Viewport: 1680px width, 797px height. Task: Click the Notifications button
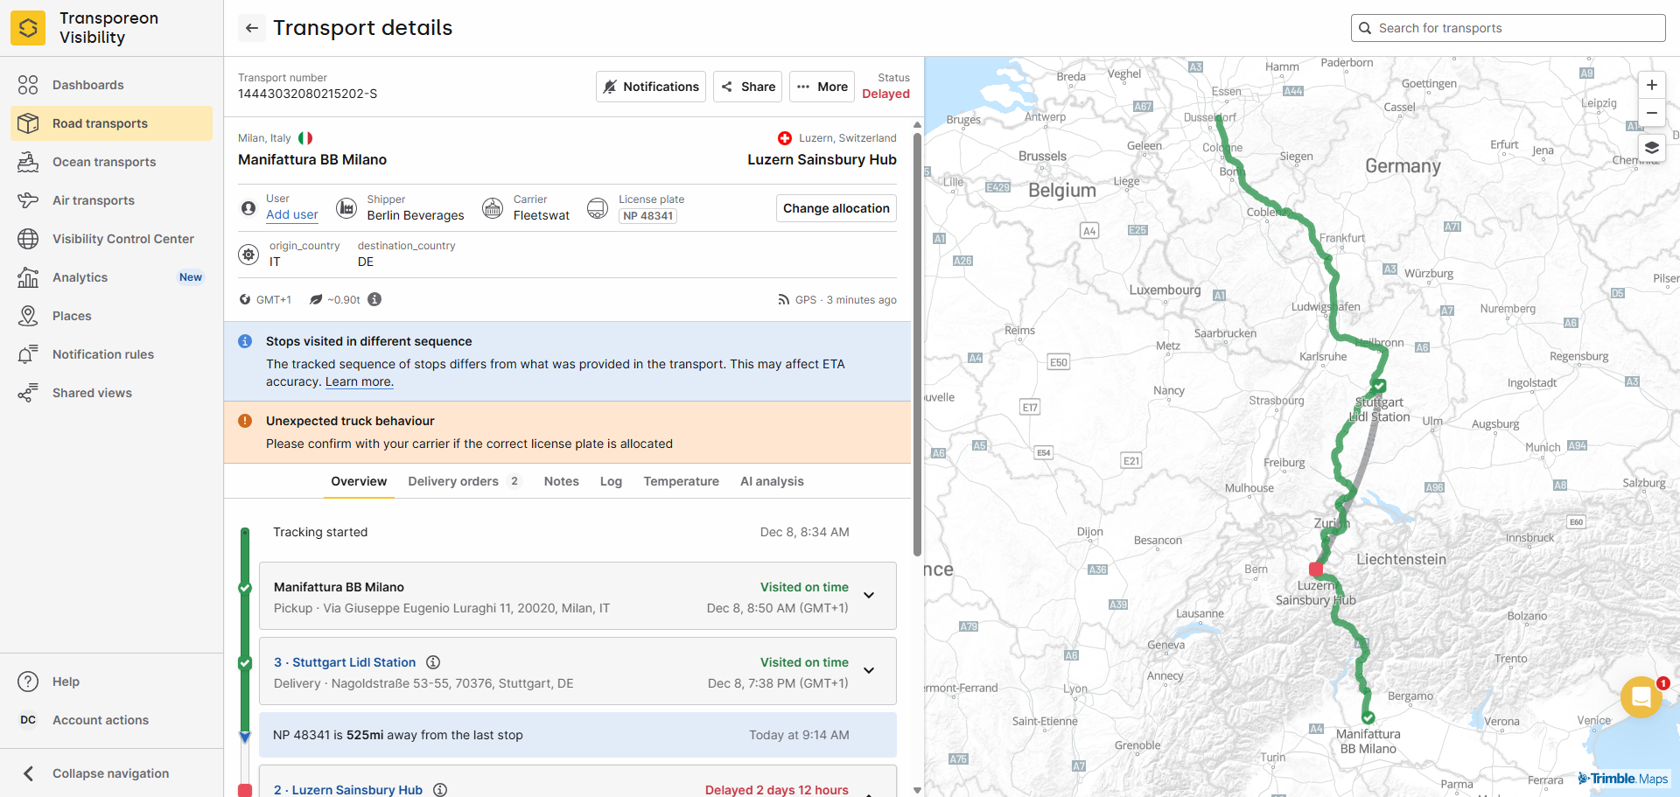point(651,87)
